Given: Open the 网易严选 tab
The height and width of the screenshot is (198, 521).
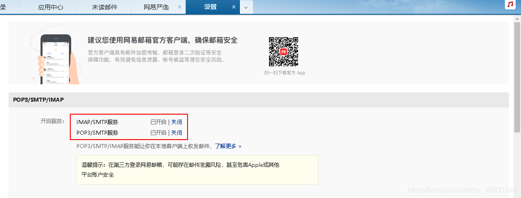Looking at the screenshot, I should [156, 7].
